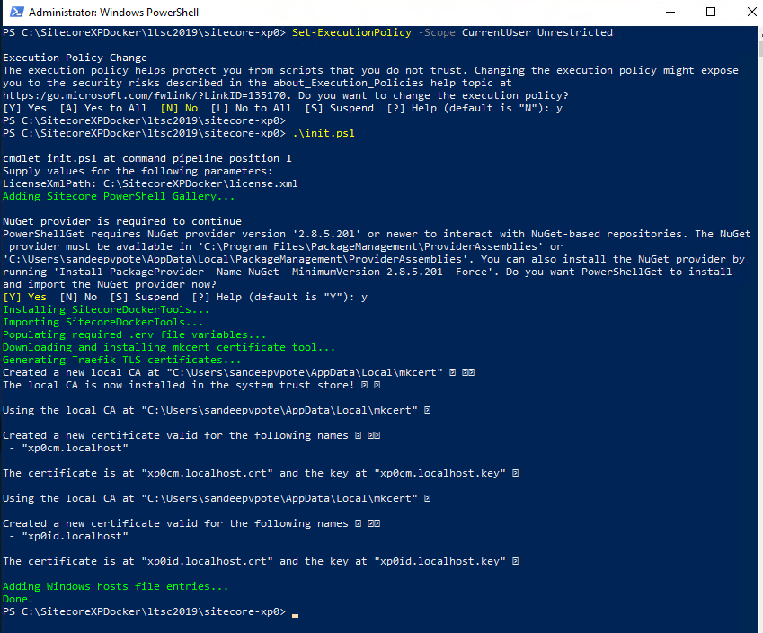Image resolution: width=763 pixels, height=633 pixels.
Task: Click 'Downloading and installing mkcert certificate tool...'
Action: (169, 347)
